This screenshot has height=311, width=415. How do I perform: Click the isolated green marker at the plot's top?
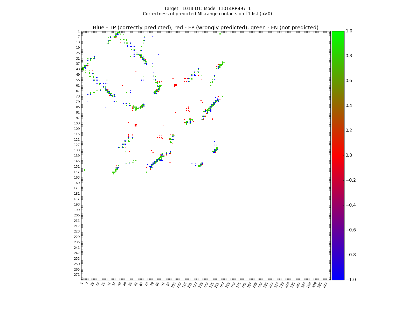point(220,34)
